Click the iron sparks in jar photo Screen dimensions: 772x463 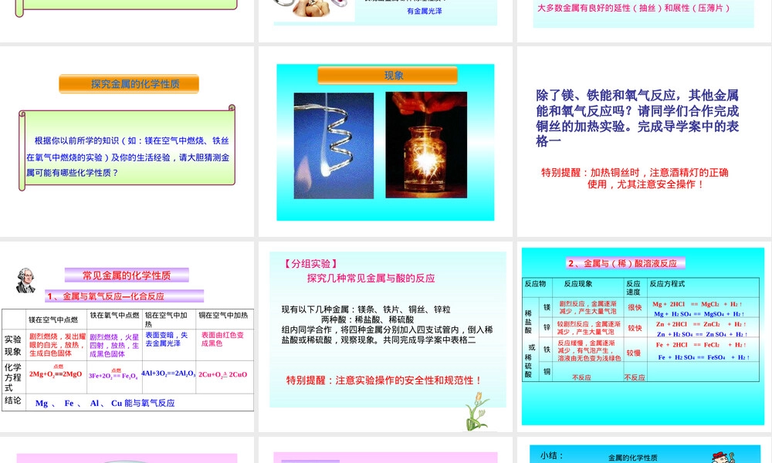pos(426,145)
